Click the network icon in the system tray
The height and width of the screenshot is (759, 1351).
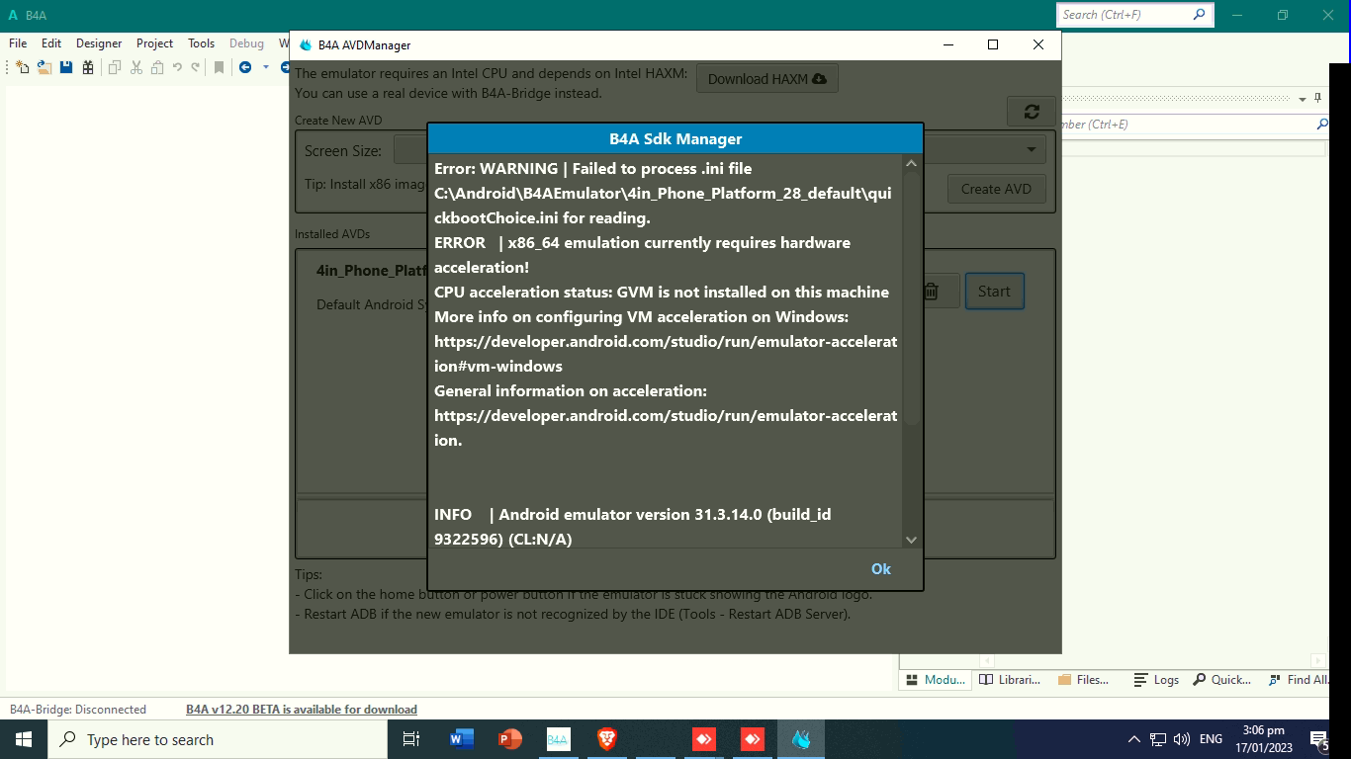[x=1157, y=739]
